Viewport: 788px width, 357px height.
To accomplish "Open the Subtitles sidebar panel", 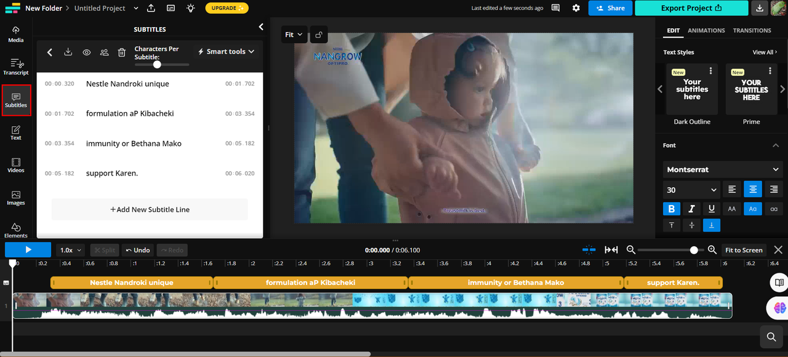I will (x=16, y=100).
